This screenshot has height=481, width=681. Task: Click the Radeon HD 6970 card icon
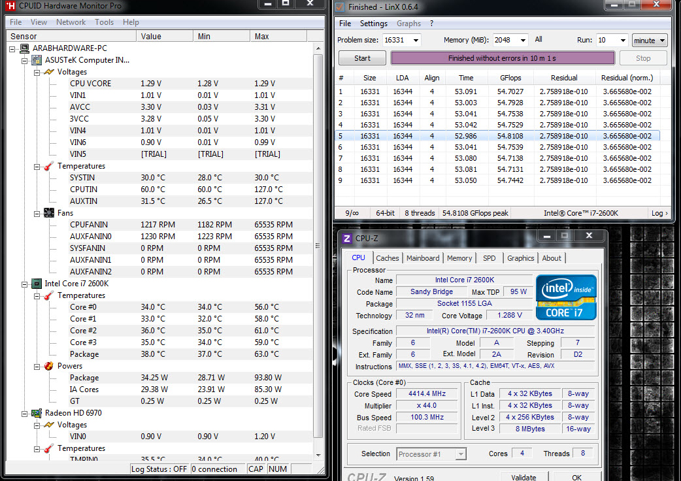(37, 413)
